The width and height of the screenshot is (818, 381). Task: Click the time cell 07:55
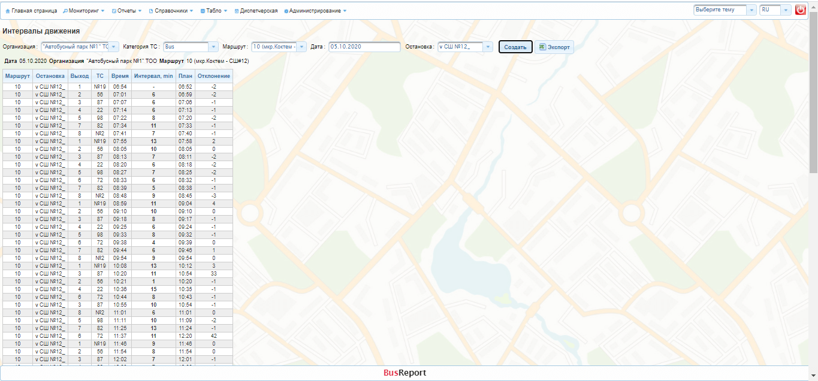[x=120, y=141]
